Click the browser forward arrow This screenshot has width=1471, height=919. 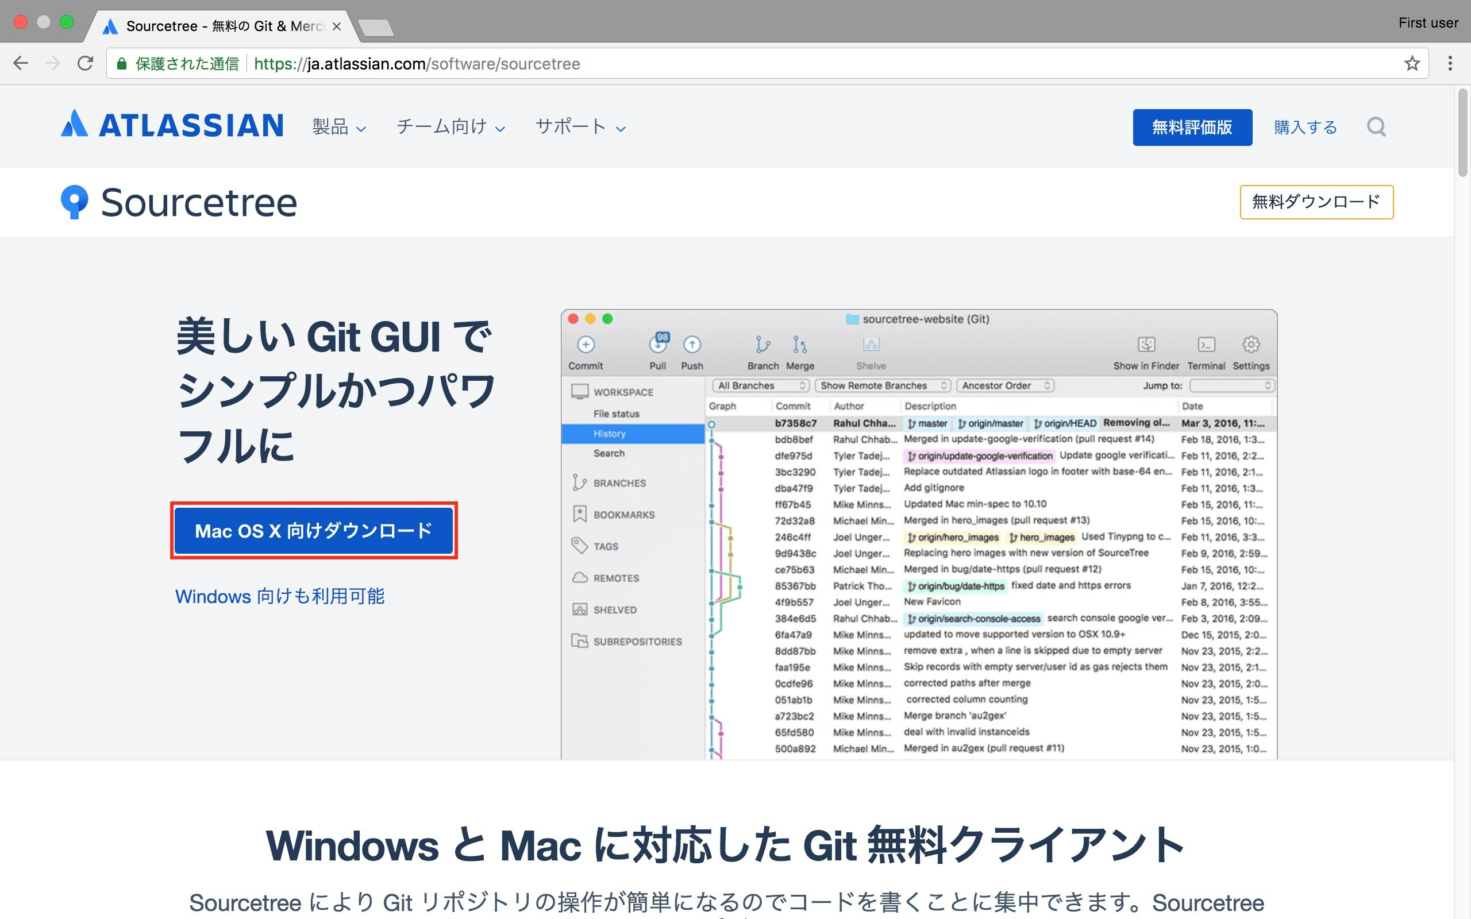[53, 63]
